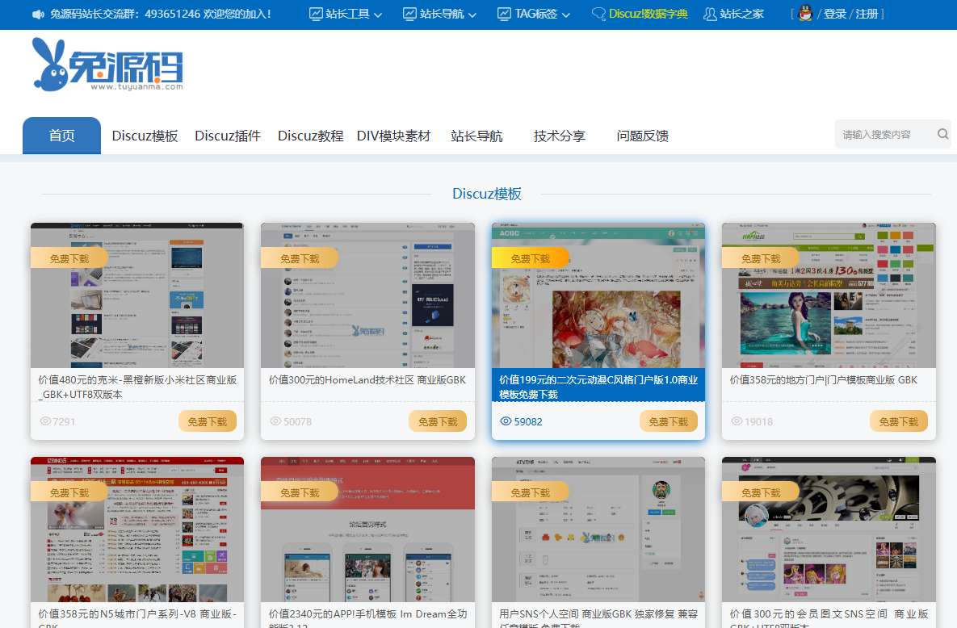This screenshot has height=628, width=957.
Task: Click 免费下载 ribbon on 克米小米社区 thumbnail
Action: [69, 258]
